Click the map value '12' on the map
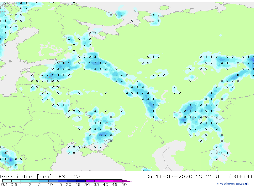254x186 pixels. click(101, 135)
